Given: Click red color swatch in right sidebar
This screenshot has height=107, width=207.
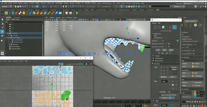Looking at the screenshot, I should [x=195, y=92].
